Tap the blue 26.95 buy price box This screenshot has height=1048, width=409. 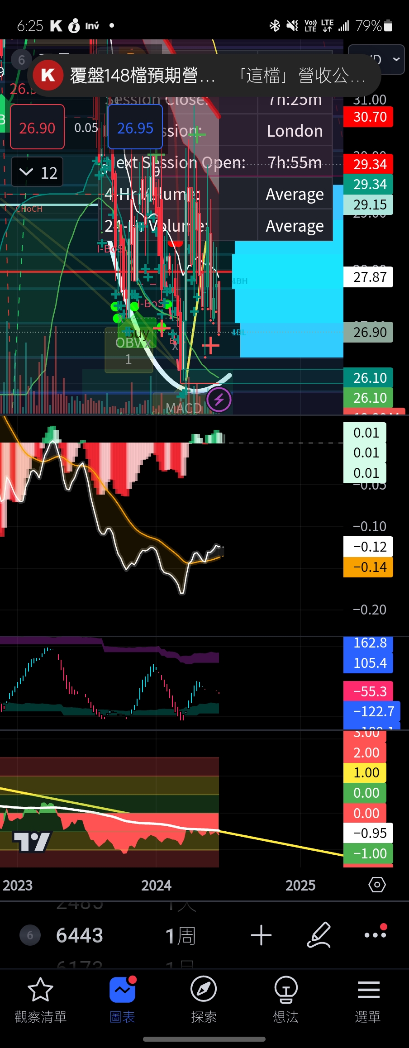[135, 127]
